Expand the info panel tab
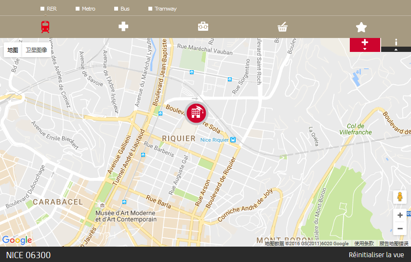Screen dimensions: 411x262 coord(396,45)
